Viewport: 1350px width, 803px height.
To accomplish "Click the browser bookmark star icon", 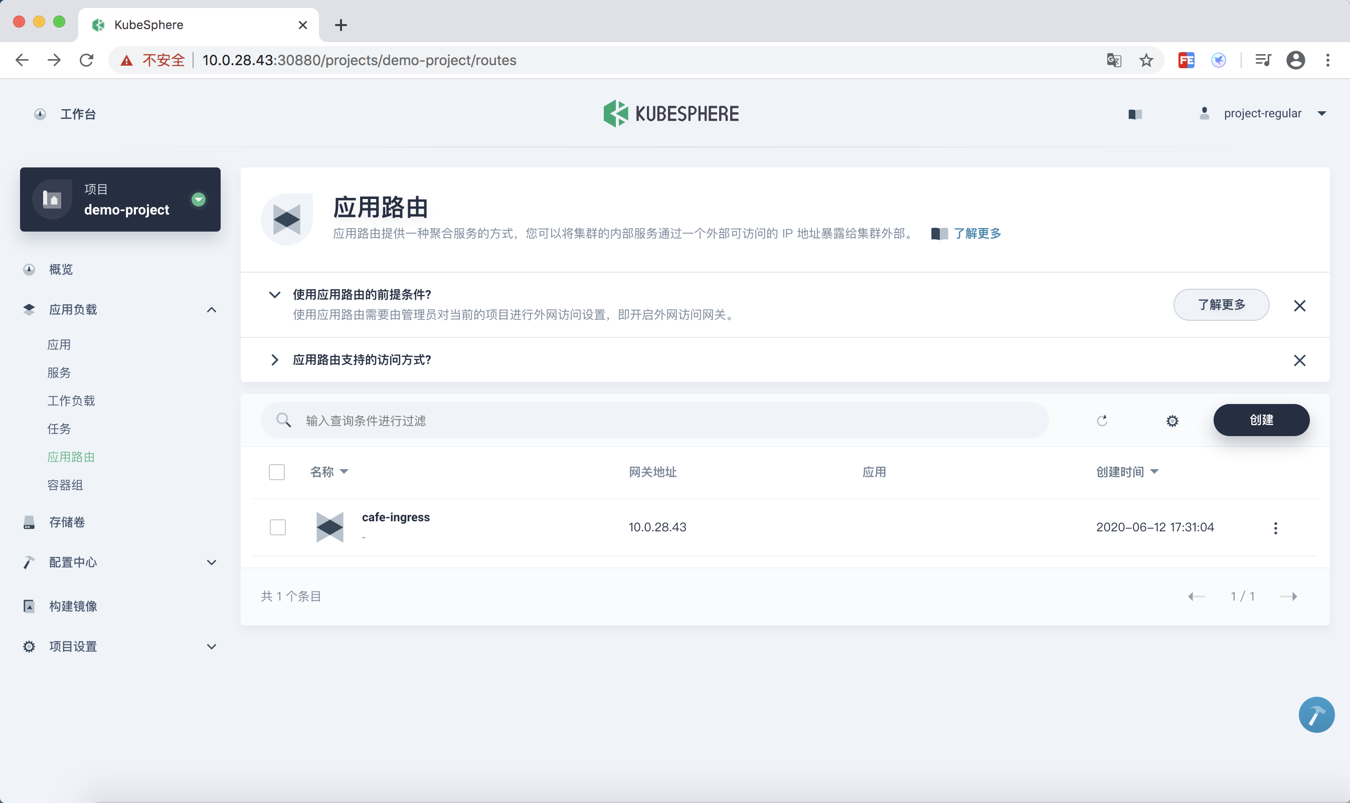I will pos(1146,60).
